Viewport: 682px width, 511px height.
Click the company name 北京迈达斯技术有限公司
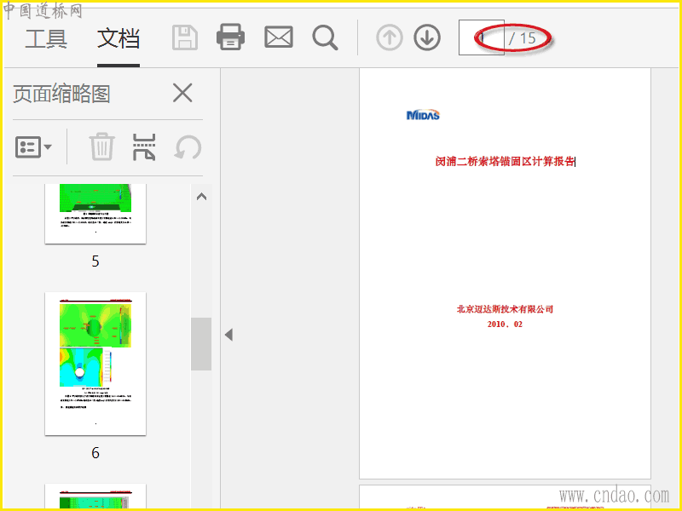tap(505, 309)
